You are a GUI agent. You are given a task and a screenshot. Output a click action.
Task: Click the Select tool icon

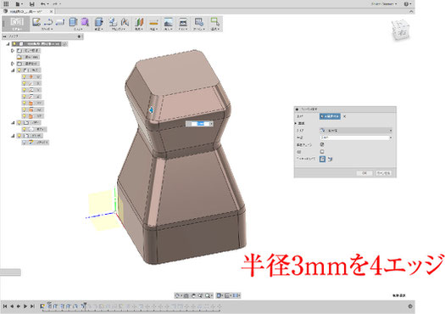click(214, 22)
